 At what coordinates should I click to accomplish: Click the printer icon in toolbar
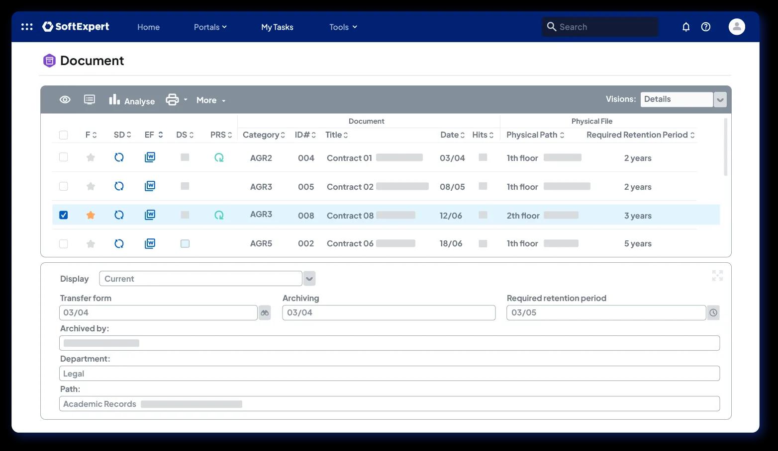click(172, 100)
